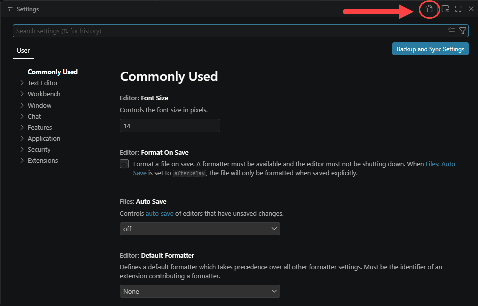478x306 pixels.
Task: Expand the Text Editor chevron
Action: pos(22,83)
